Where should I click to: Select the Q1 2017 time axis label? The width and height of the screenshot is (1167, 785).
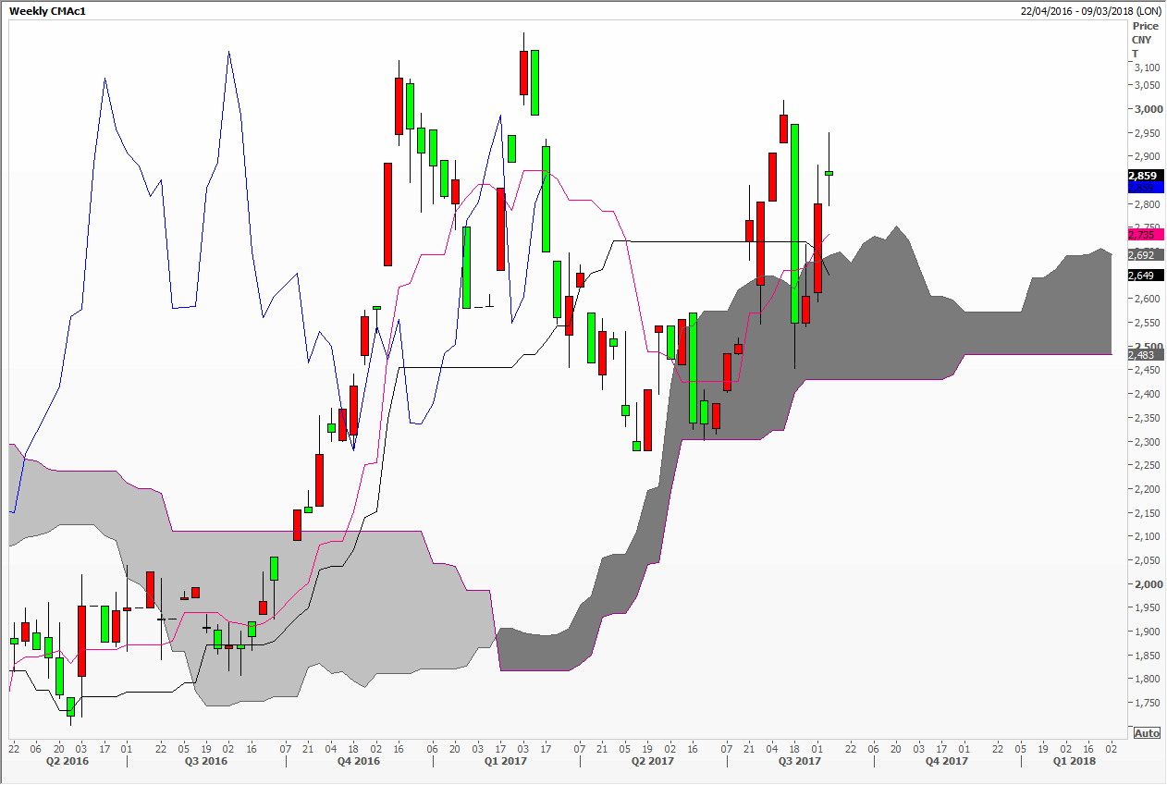click(506, 762)
